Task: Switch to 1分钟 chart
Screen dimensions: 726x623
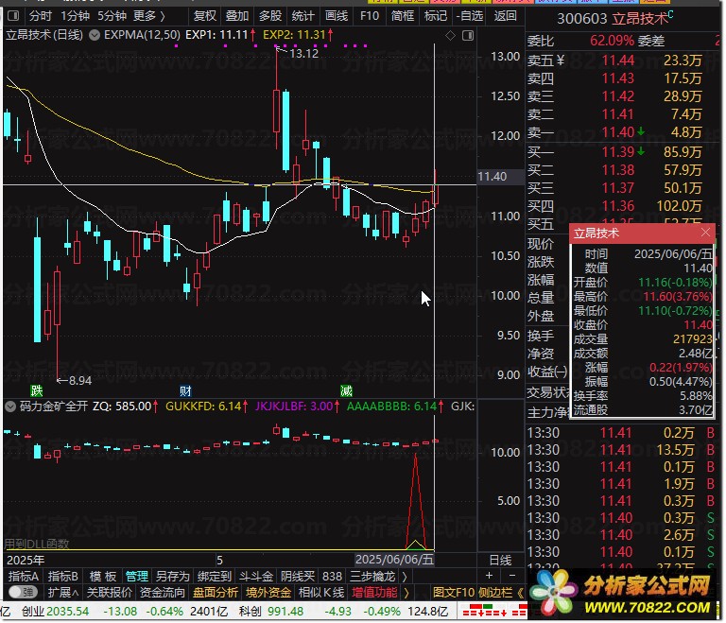Action: (75, 16)
